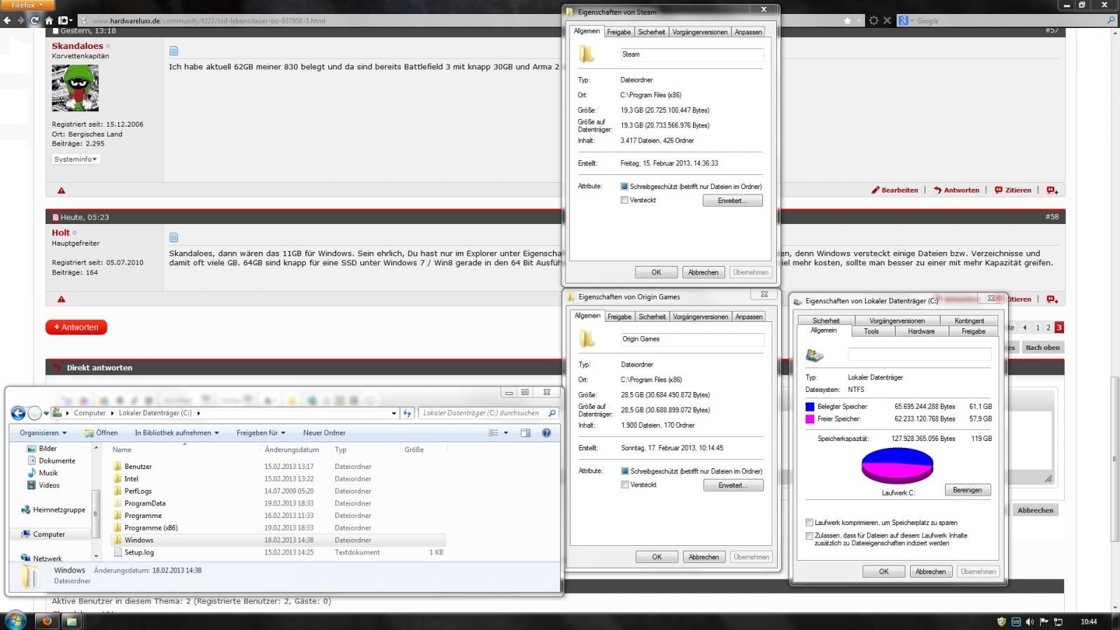Open the Windows Start orb

15,620
